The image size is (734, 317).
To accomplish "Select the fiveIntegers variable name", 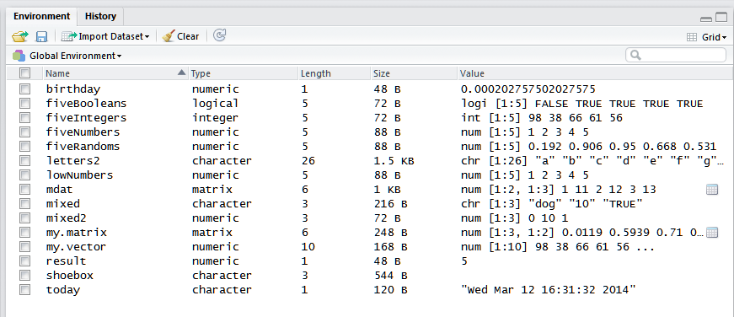I will point(86,117).
